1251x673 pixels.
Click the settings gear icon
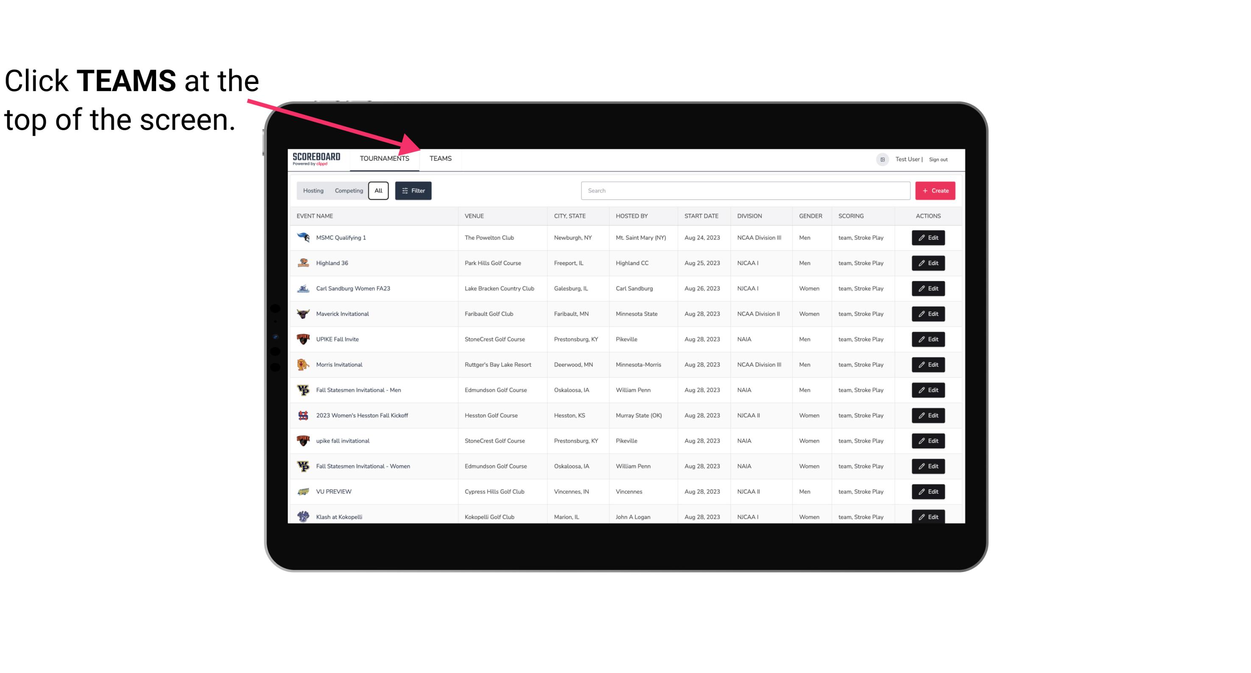coord(881,159)
